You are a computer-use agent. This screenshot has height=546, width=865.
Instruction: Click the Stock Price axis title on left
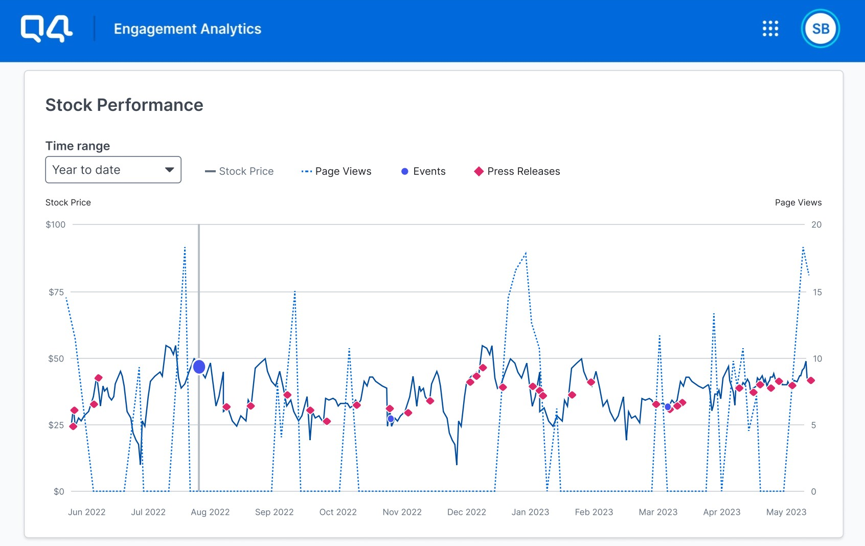[68, 202]
